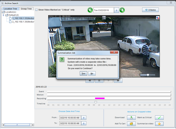This screenshot has width=176, height=129.
Task: Take a snapshot with the camera icon
Action: tap(104, 18)
